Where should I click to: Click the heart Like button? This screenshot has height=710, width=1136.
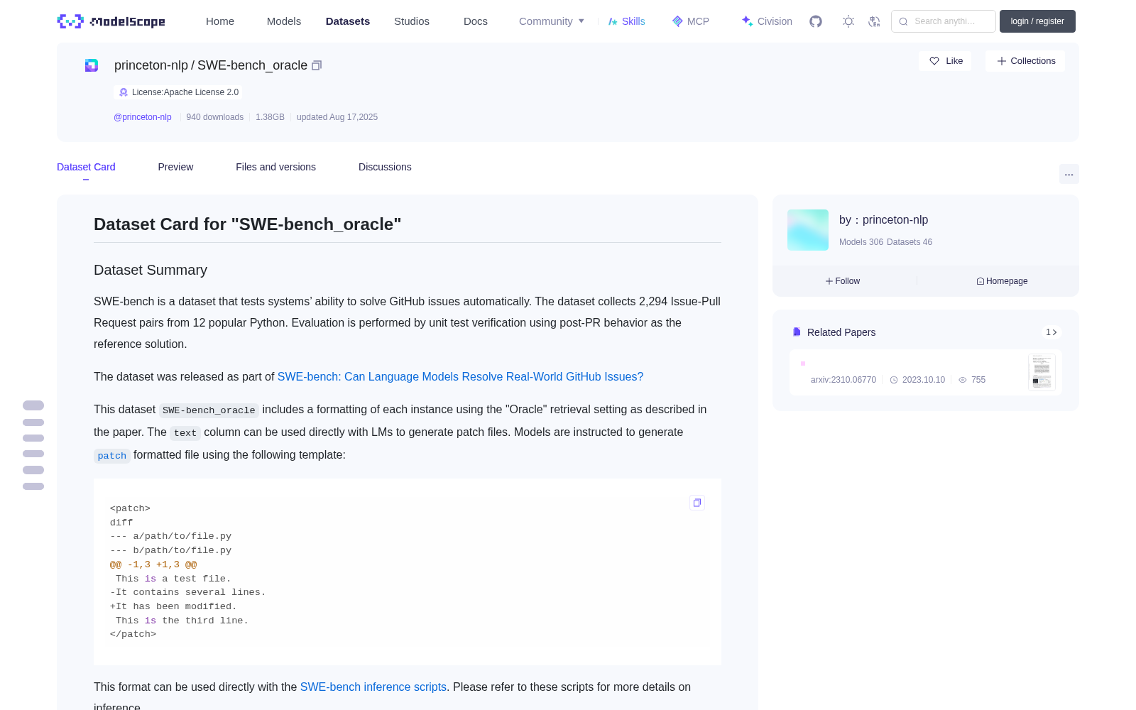click(946, 61)
